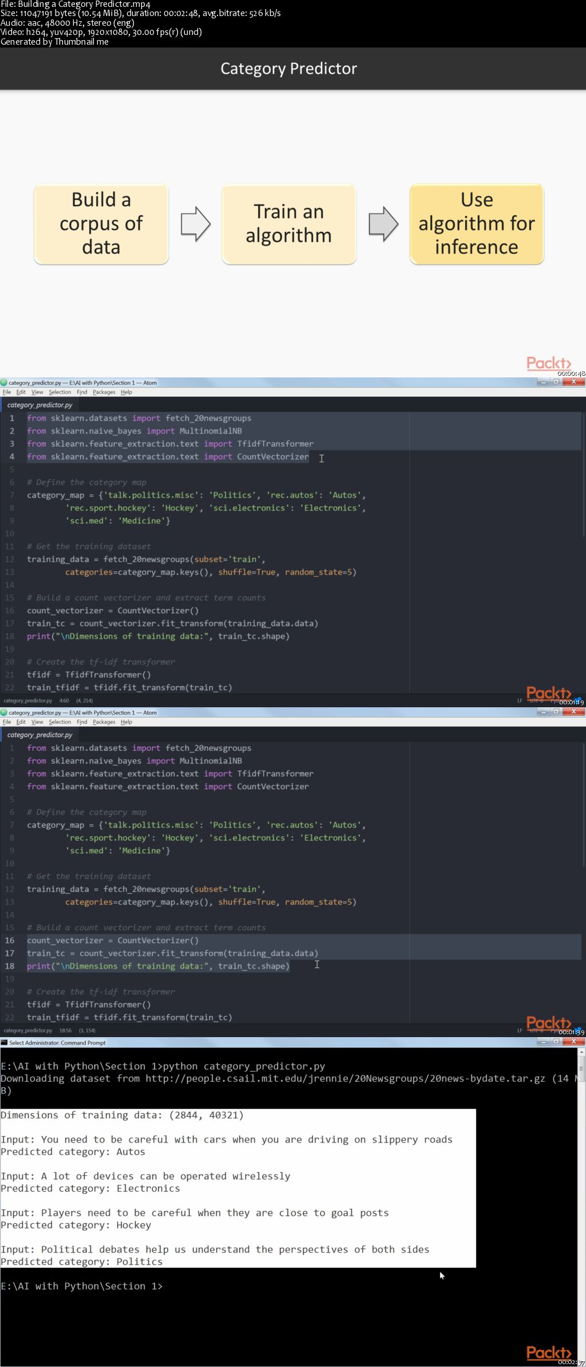
Task: Open View menu in Atom window showing 18:56
Action: point(37,722)
